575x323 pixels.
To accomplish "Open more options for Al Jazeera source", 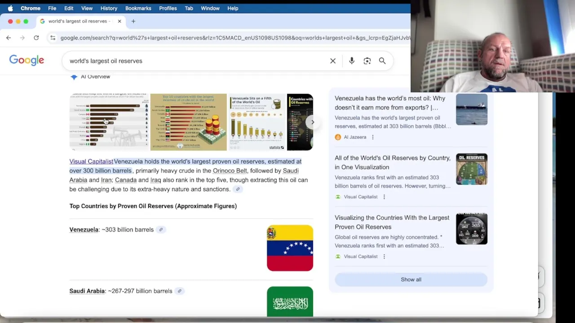I will (372, 137).
